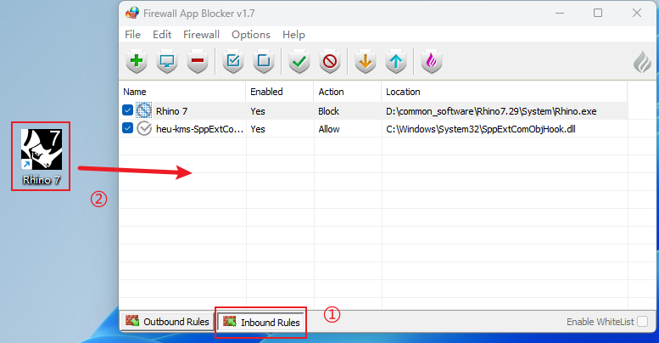Open the Firewall menu
This screenshot has width=659, height=343.
(201, 35)
